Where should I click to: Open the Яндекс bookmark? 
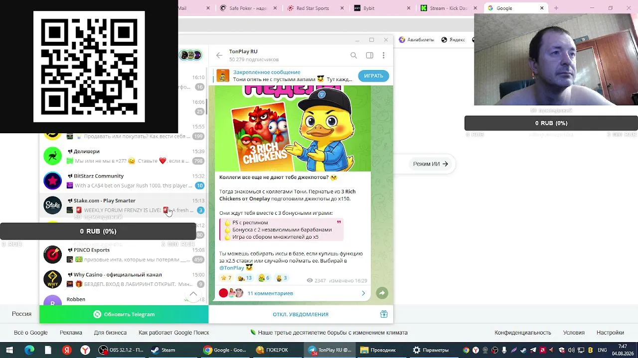(453, 40)
